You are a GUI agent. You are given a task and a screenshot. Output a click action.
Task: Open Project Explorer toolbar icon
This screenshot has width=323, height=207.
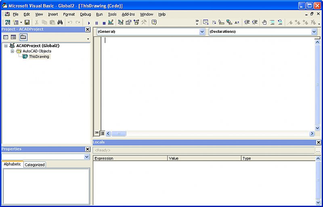click(x=121, y=22)
